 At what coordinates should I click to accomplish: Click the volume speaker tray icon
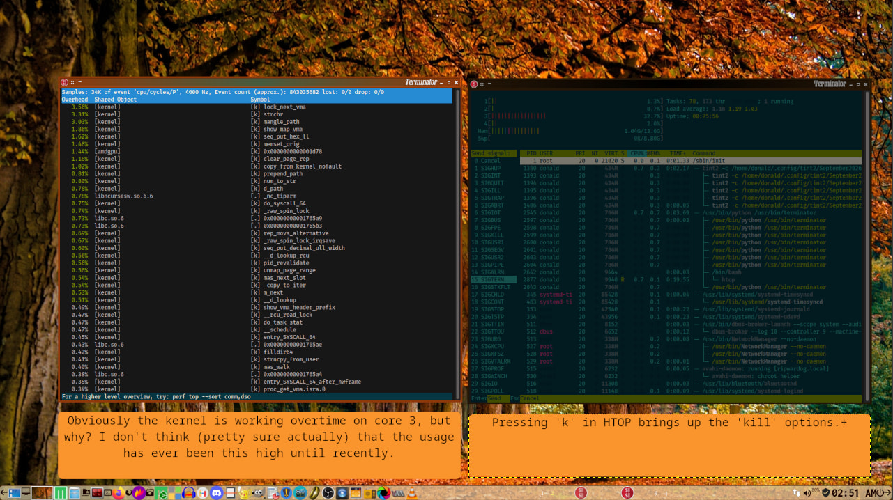(x=807, y=493)
